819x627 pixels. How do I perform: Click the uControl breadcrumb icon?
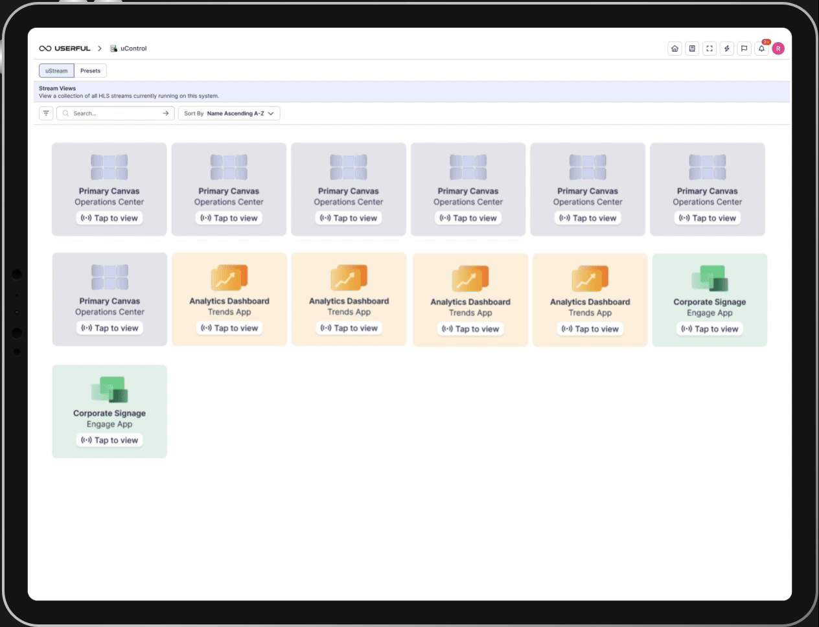[x=113, y=48]
